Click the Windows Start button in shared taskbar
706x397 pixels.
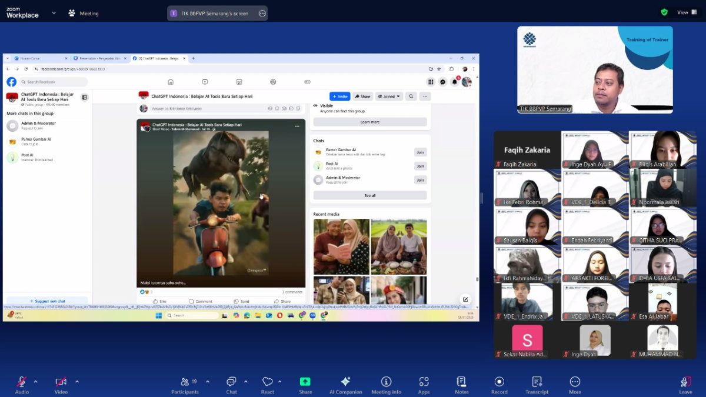(158, 315)
